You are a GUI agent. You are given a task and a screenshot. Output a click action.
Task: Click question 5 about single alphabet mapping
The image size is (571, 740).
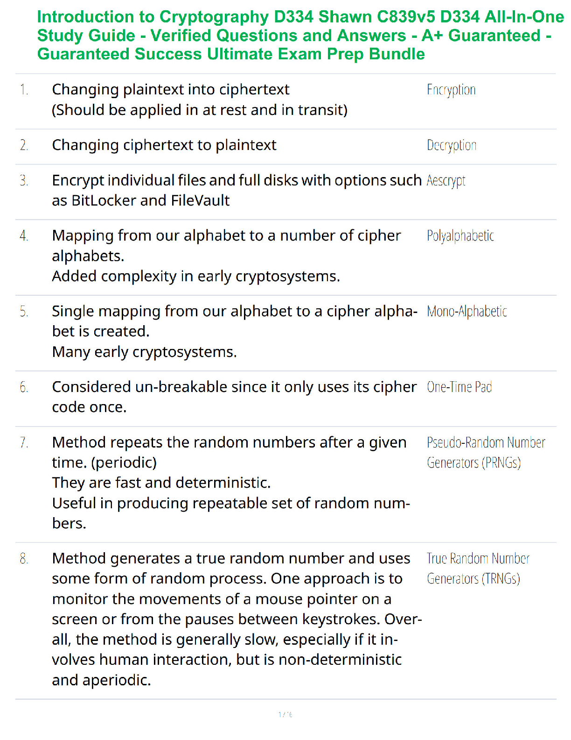[235, 331]
